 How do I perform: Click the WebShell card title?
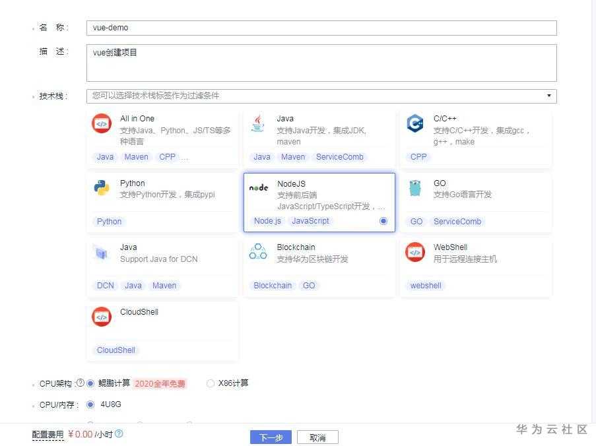click(450, 247)
